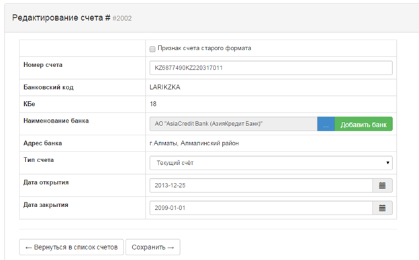
Task: Click the black arrow of Тип счета dropdown
Action: [x=387, y=163]
